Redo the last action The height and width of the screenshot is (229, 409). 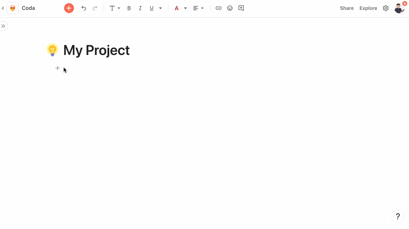click(95, 8)
